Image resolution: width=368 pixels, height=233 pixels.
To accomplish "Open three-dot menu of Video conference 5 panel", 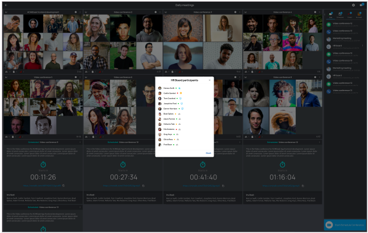I will point(80,77).
